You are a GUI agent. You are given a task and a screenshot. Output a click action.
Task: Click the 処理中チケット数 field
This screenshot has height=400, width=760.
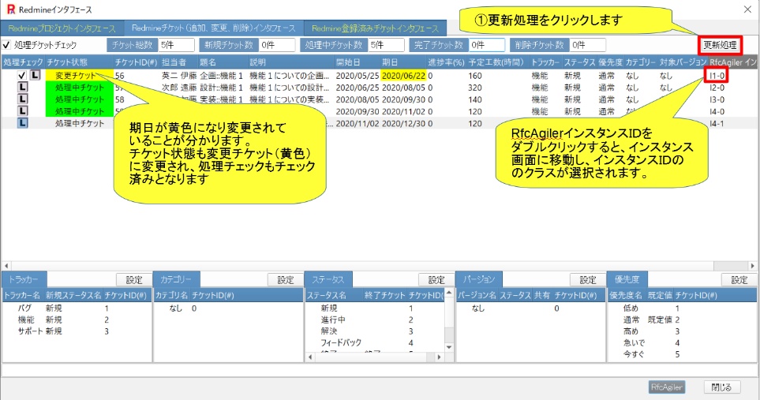pyautogui.click(x=386, y=45)
